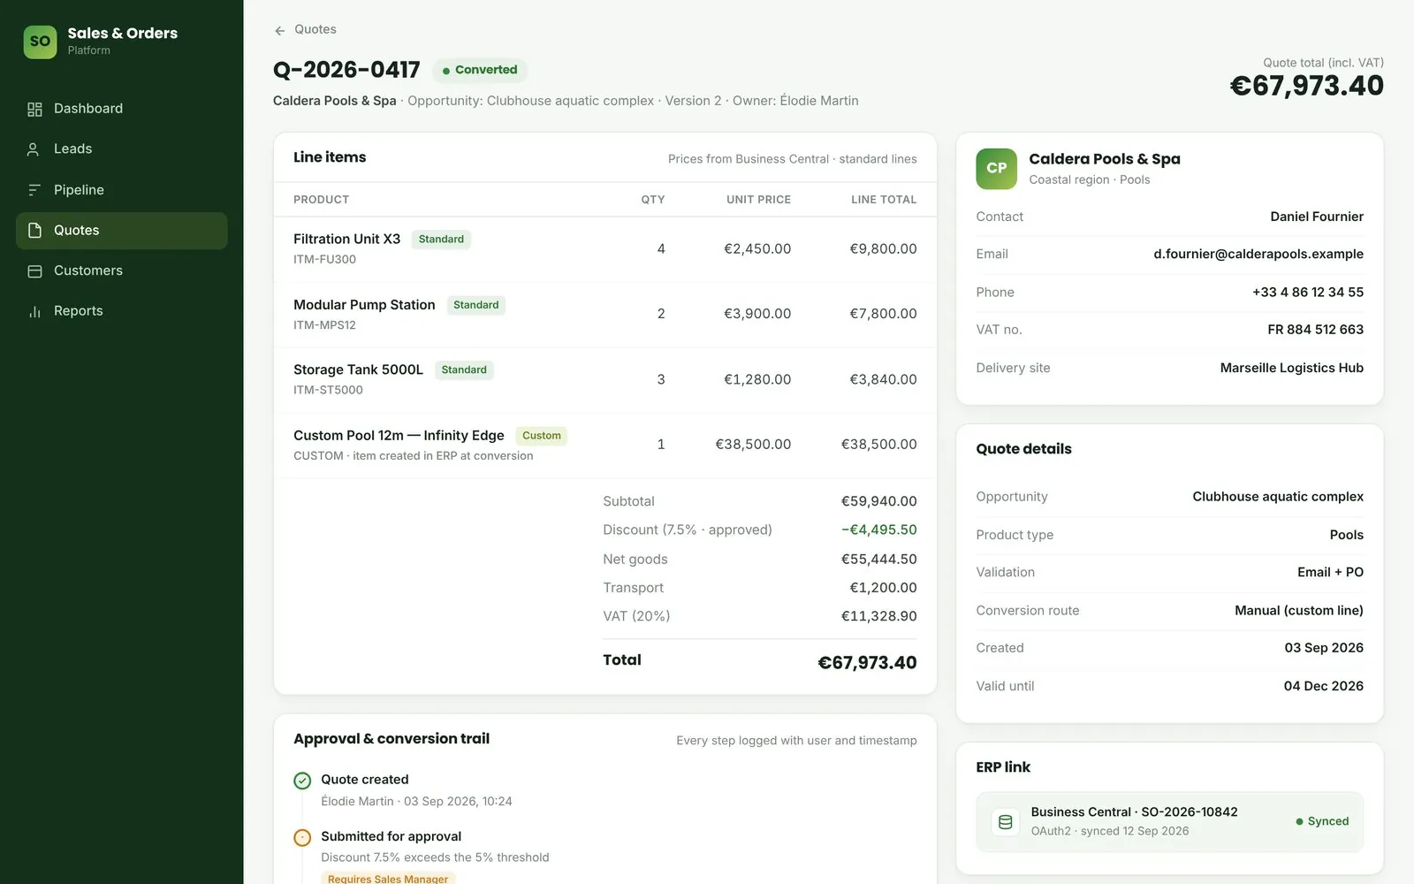
Task: Click the Standard tag on Filtration Unit X3
Action: (x=441, y=240)
